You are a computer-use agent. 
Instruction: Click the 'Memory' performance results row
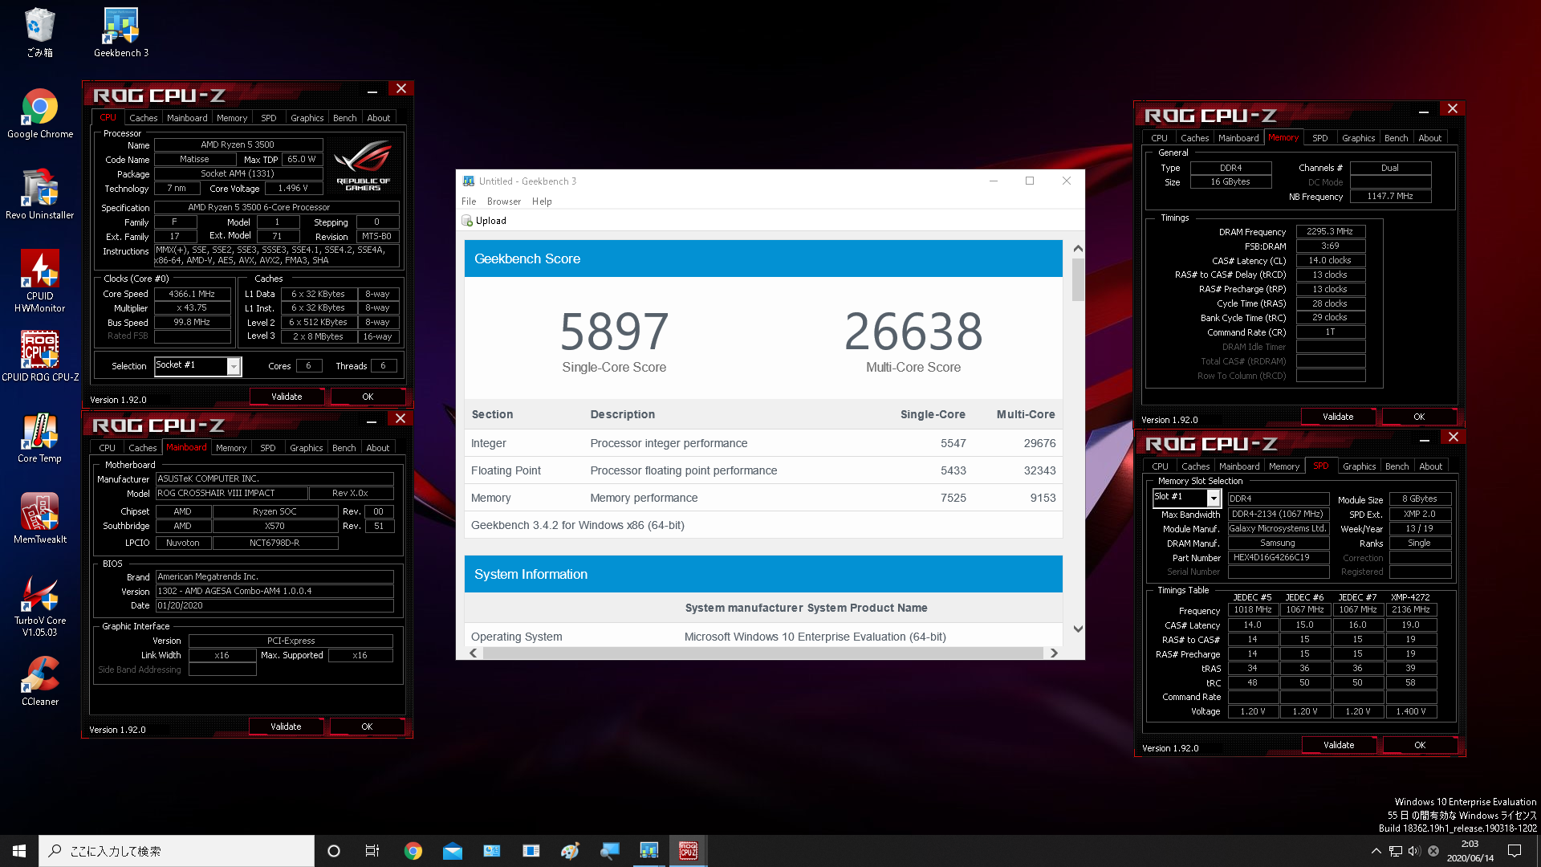click(x=763, y=498)
